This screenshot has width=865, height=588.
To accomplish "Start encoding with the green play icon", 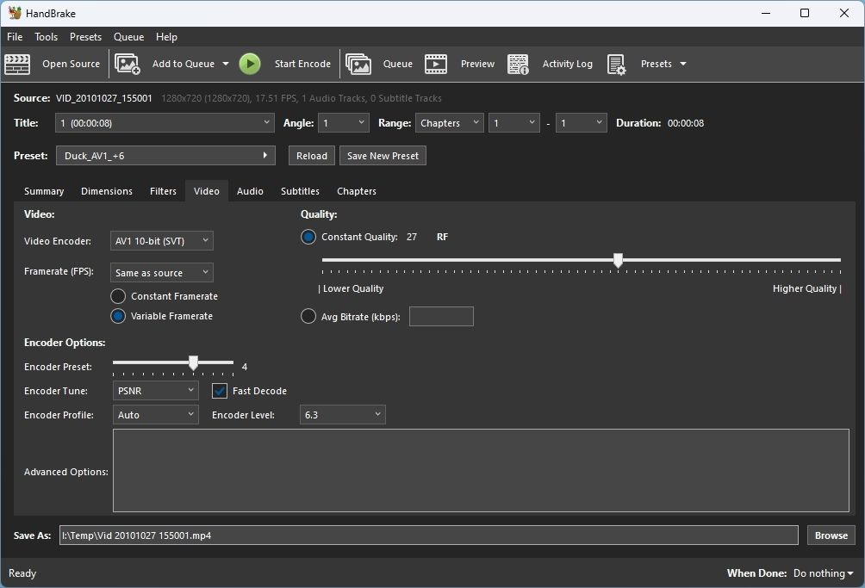I will pyautogui.click(x=250, y=63).
